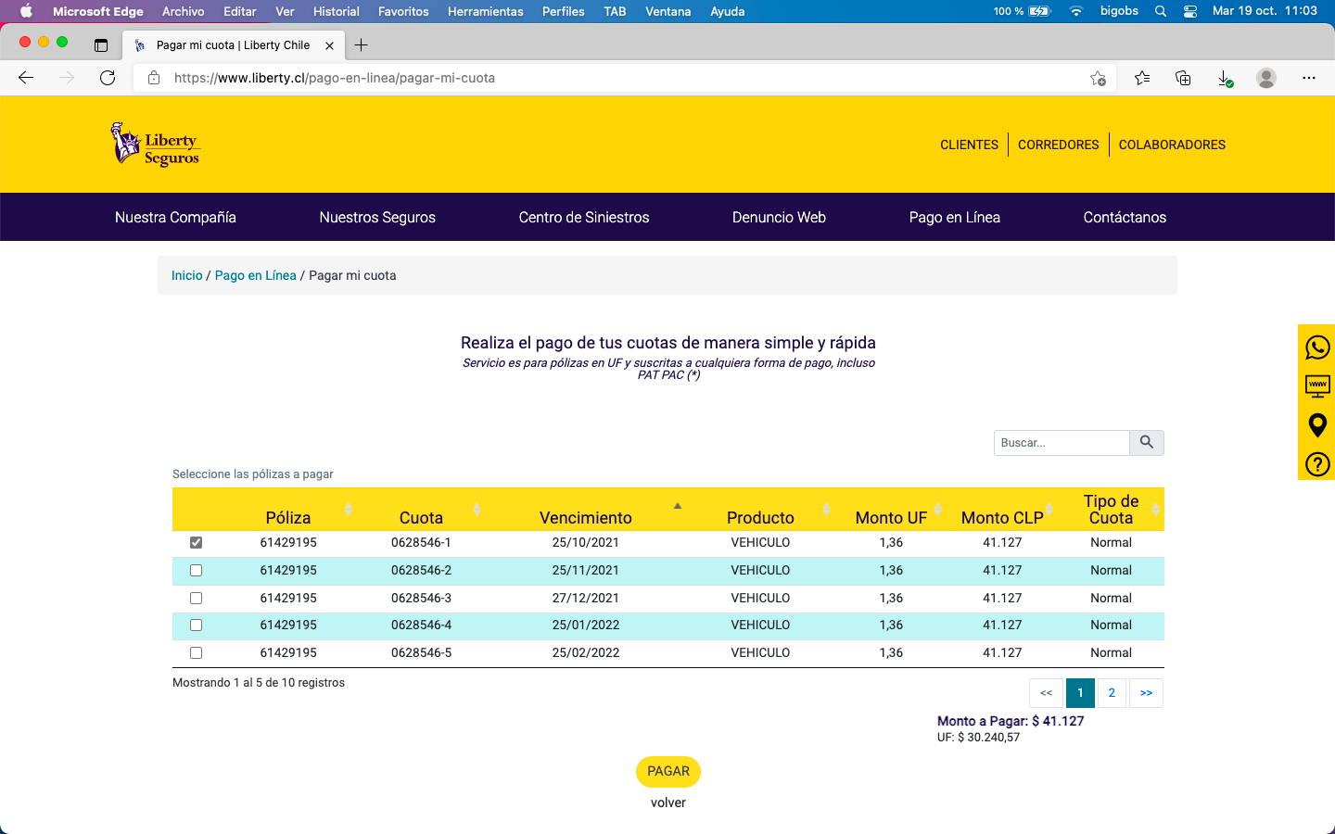Open the location pin icon
1335x834 pixels.
1316,425
